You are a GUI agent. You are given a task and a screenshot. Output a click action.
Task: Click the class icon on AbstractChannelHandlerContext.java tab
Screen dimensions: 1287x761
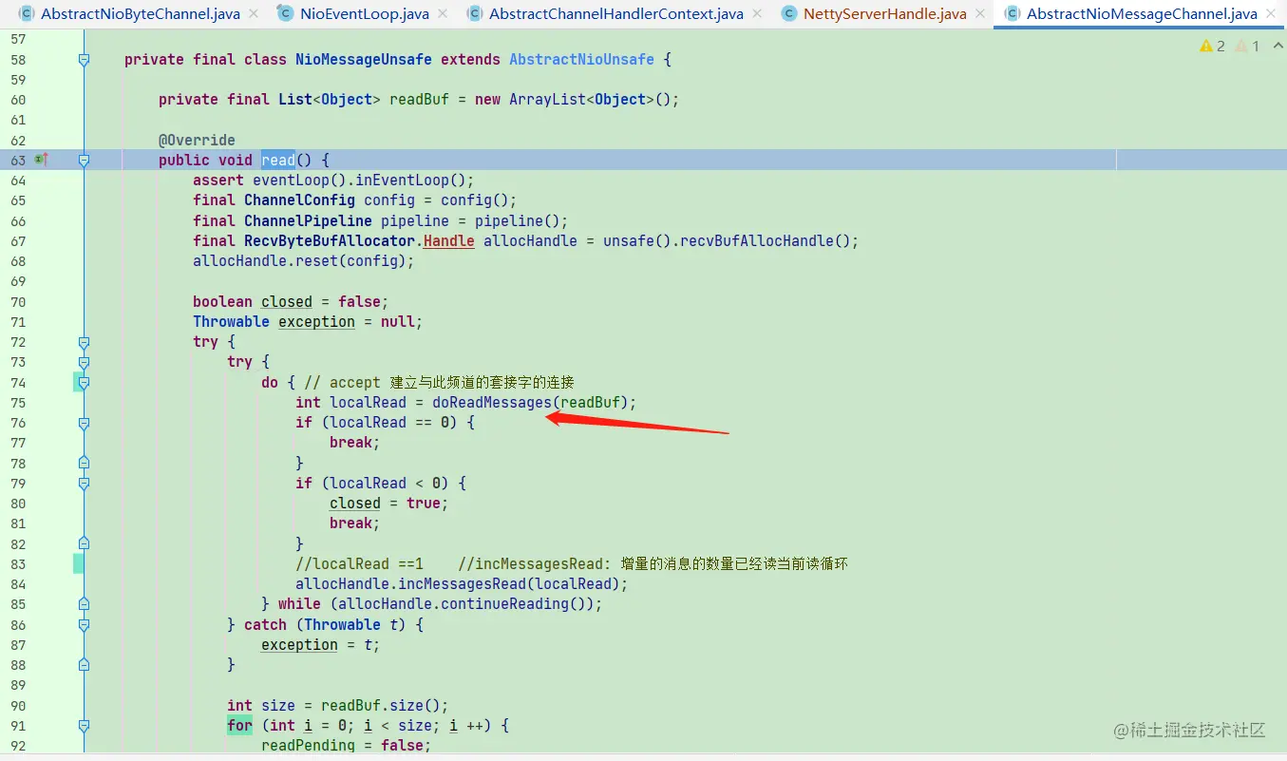(x=475, y=14)
